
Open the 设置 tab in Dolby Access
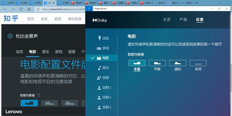200,20
